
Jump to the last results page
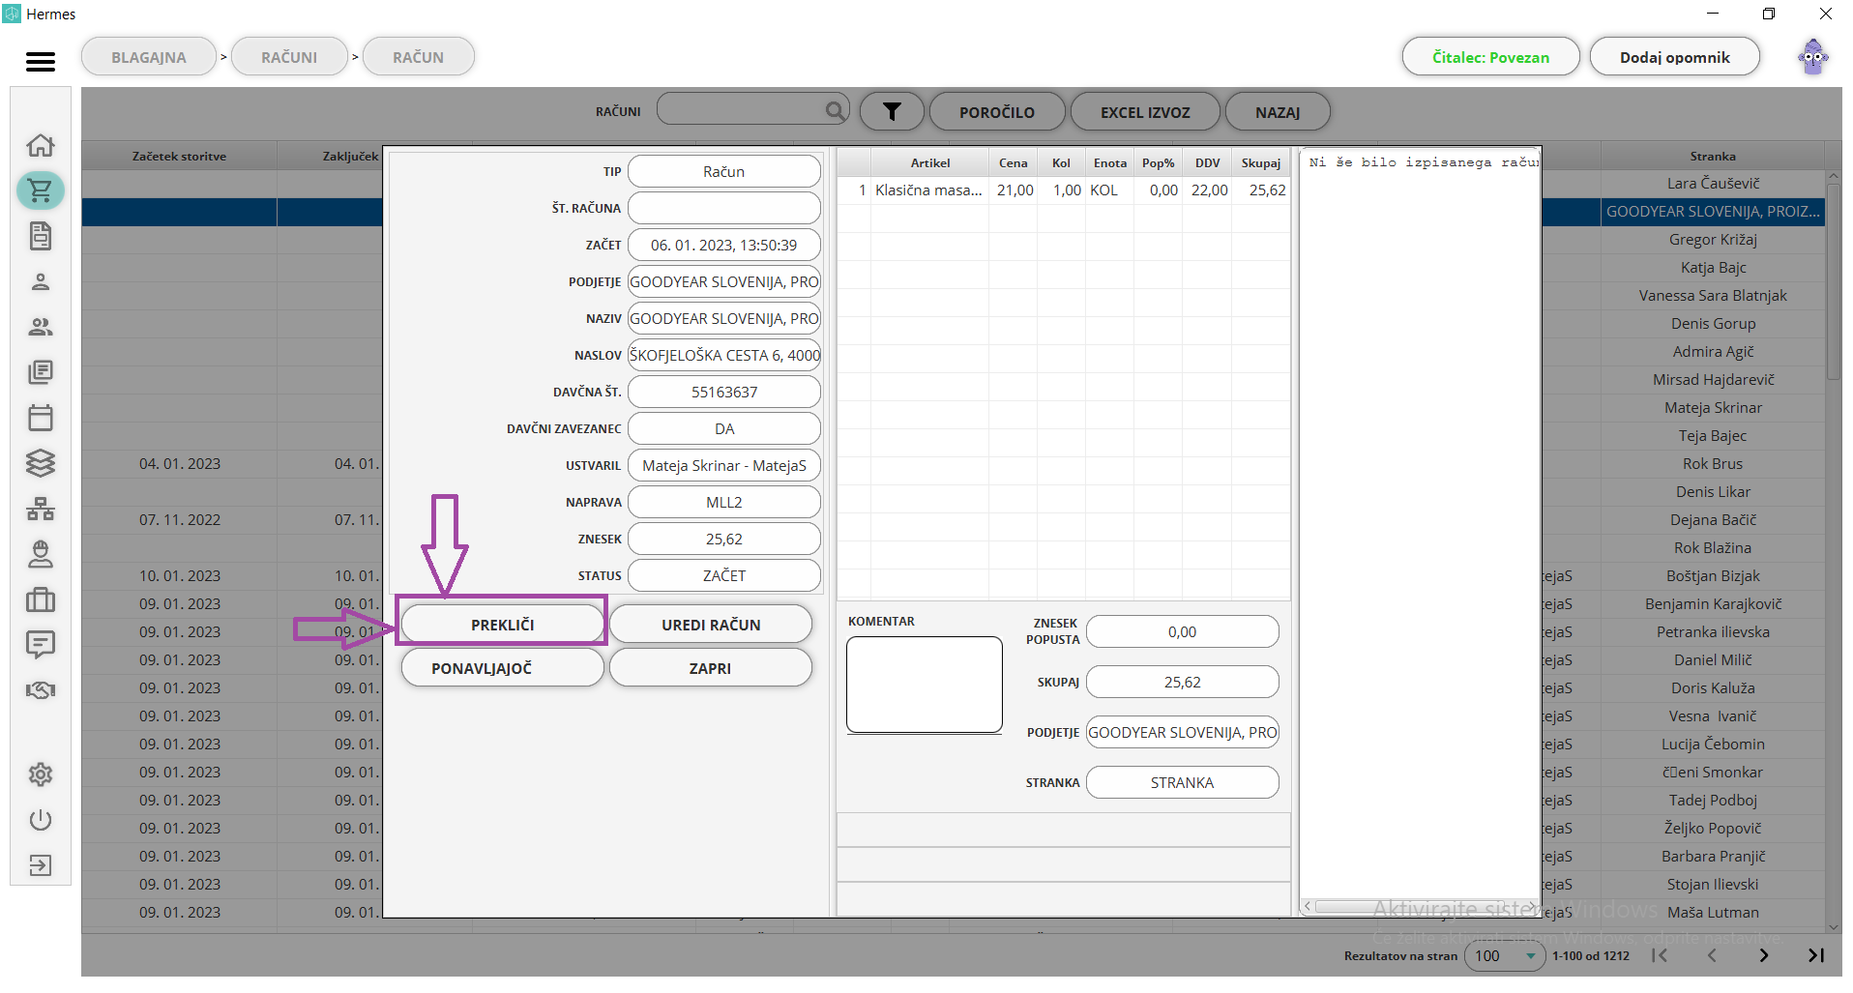(1816, 955)
